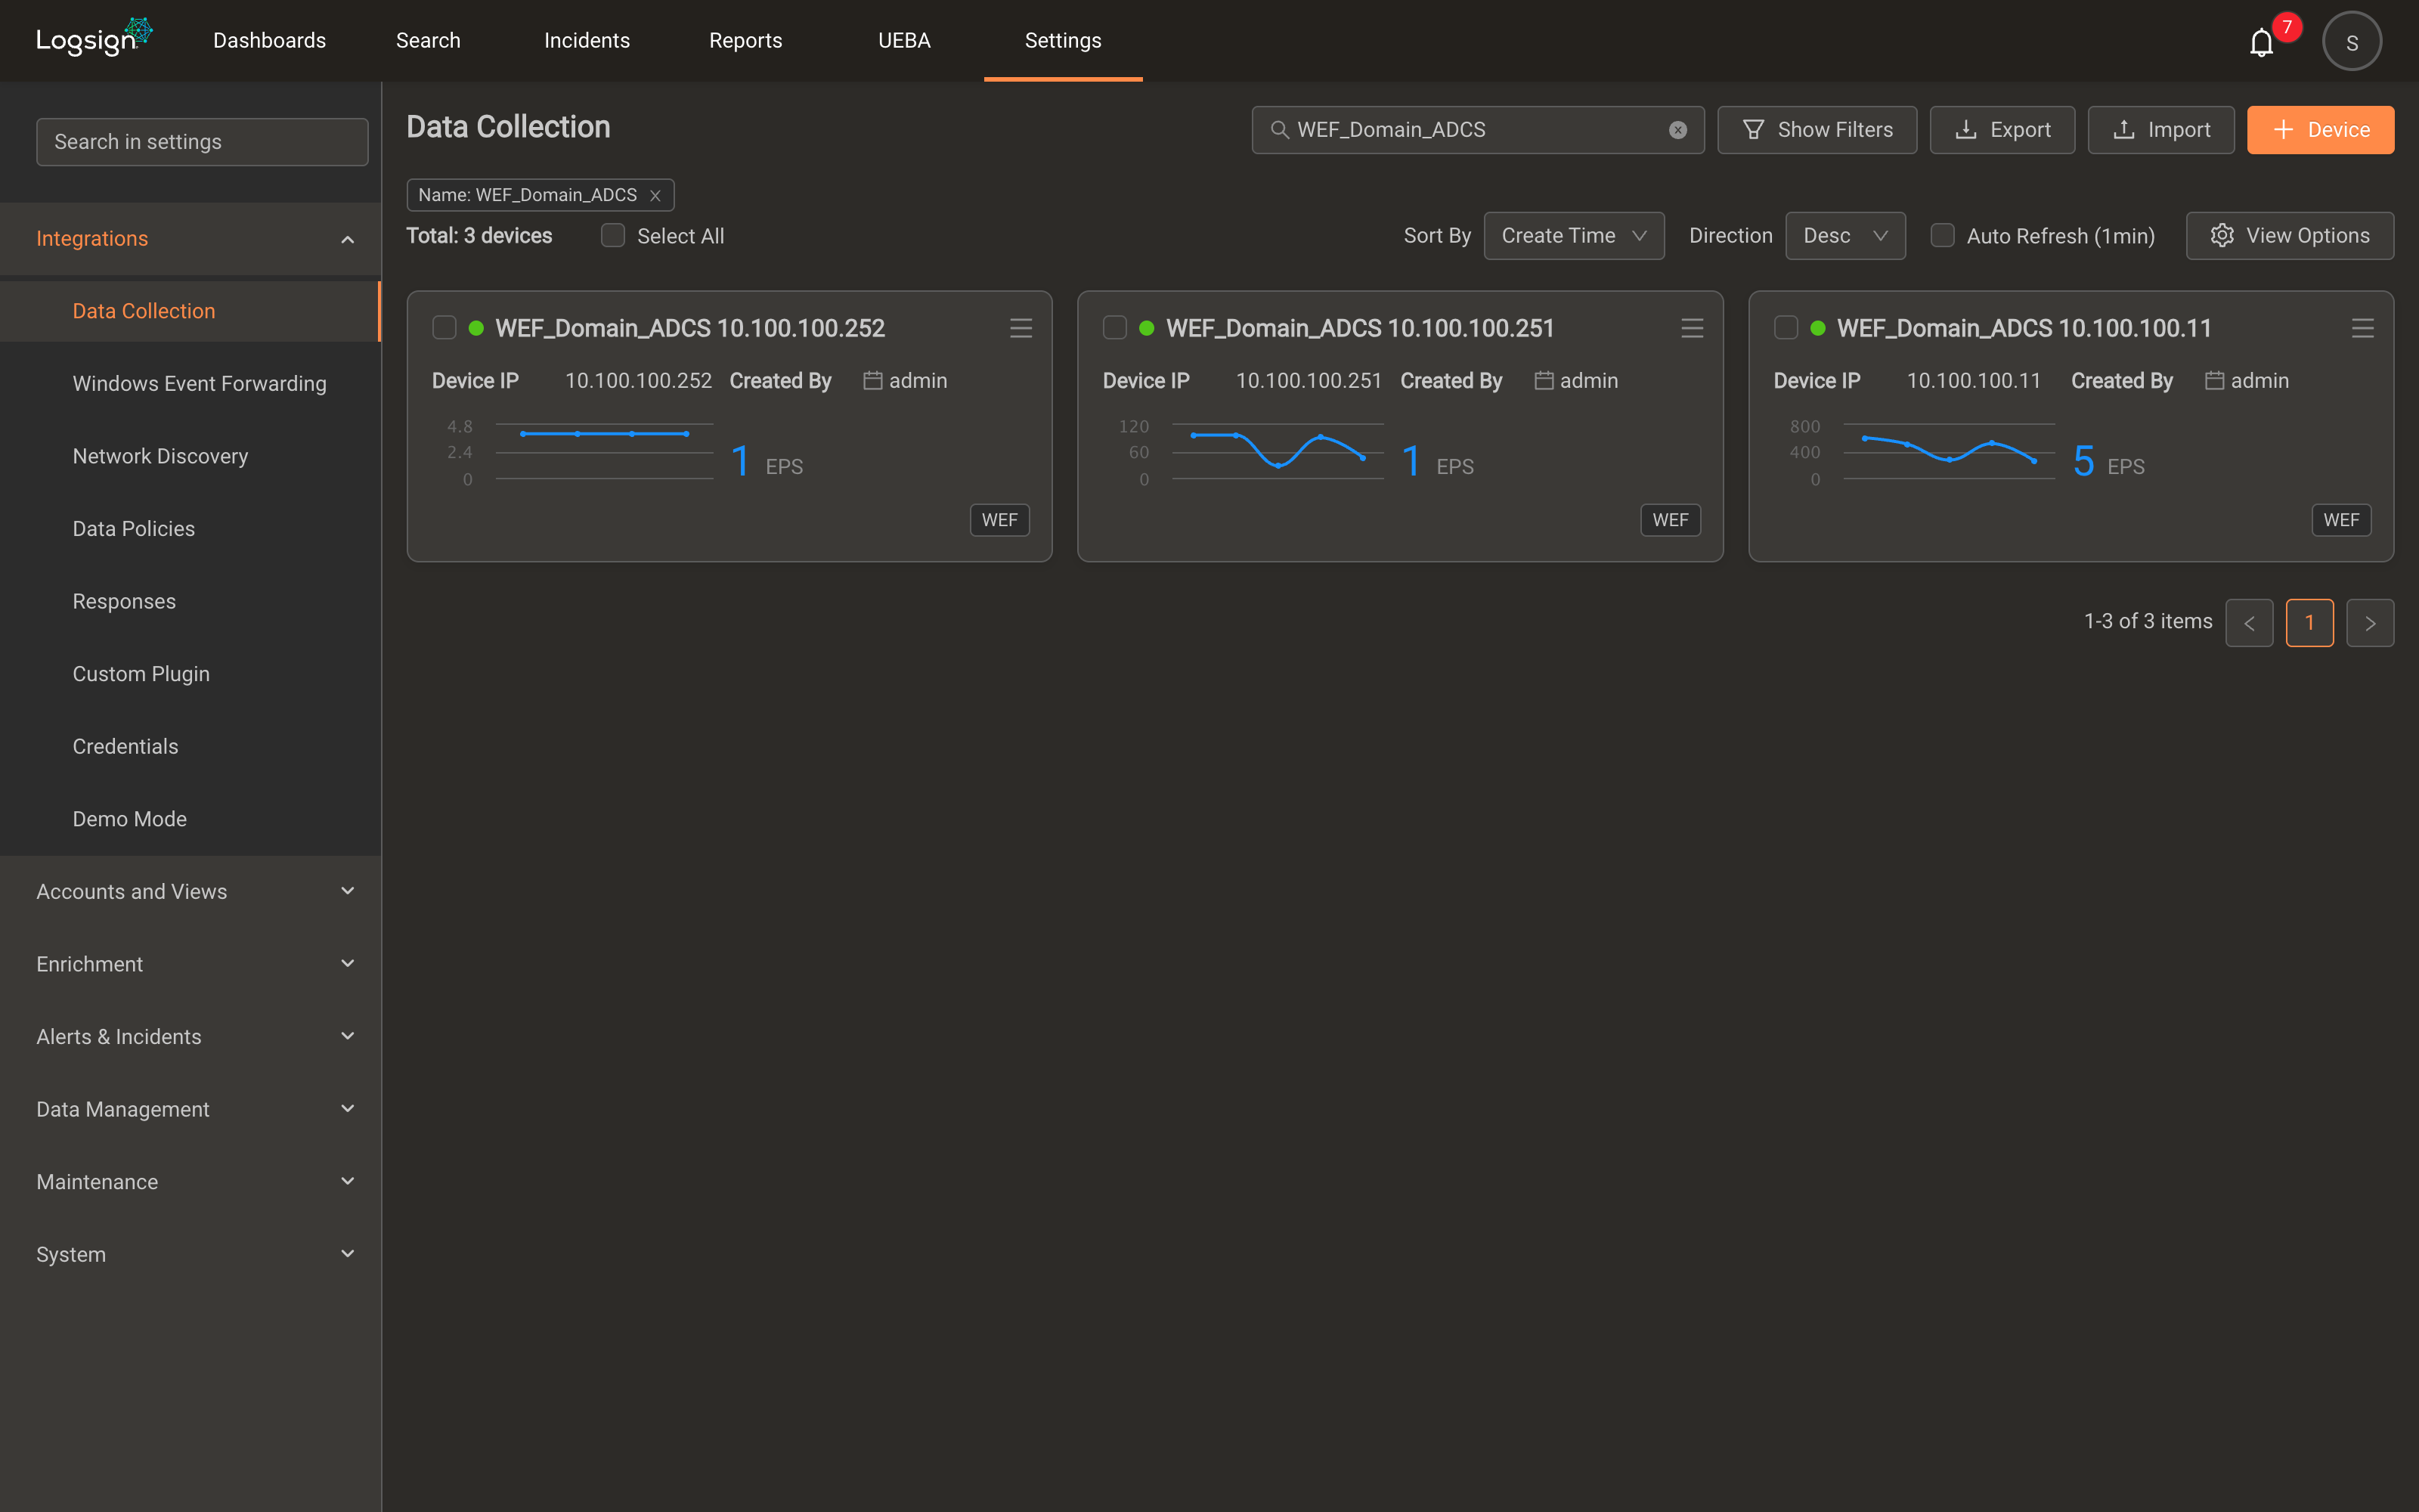Click the calendar icon beside admin on 10.100.100.251 card
The image size is (2419, 1512).
click(1544, 381)
